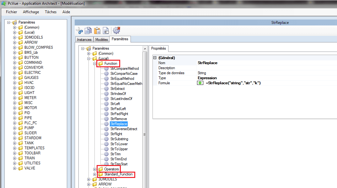Click the Cut scissors toolbar icon
Image resolution: width=337 pixels, height=188 pixels.
click(79, 30)
